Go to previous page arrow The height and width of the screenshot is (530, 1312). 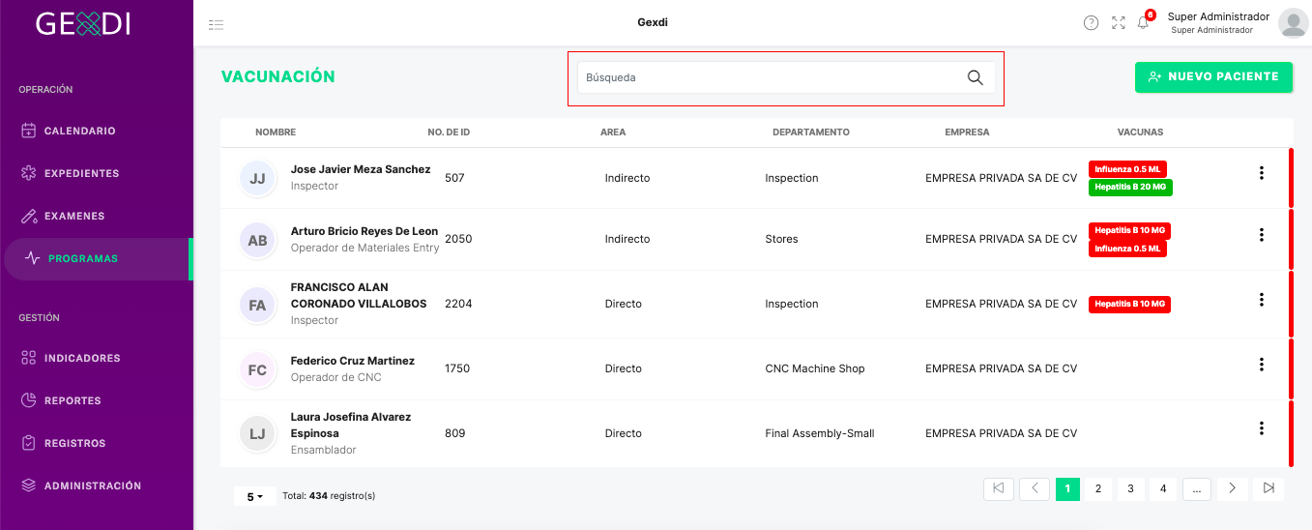click(x=1035, y=488)
